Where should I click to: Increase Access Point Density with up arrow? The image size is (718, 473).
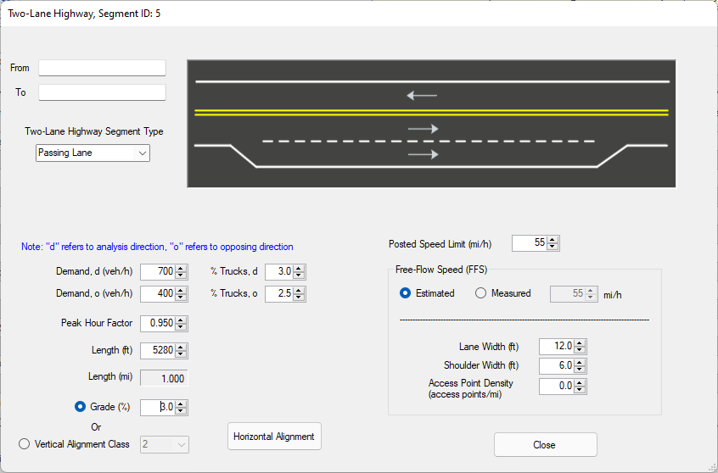(x=580, y=383)
